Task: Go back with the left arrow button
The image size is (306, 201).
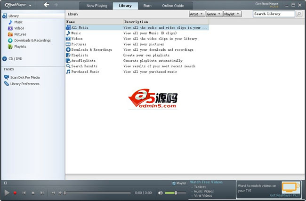Action: (46, 5)
